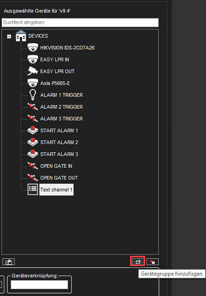The image size is (206, 296).
Task: Select the EASY LPR IN device
Action: point(55,59)
